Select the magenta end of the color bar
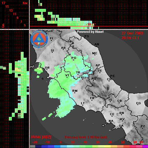 145,147
